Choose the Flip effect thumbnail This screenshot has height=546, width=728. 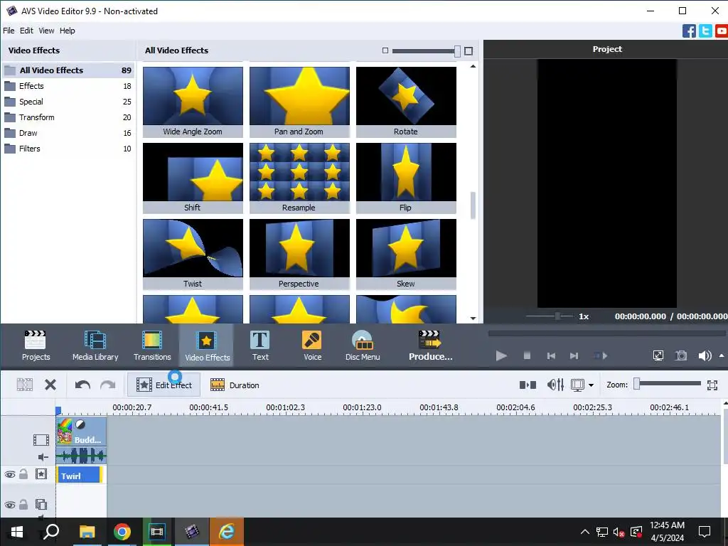coord(406,178)
